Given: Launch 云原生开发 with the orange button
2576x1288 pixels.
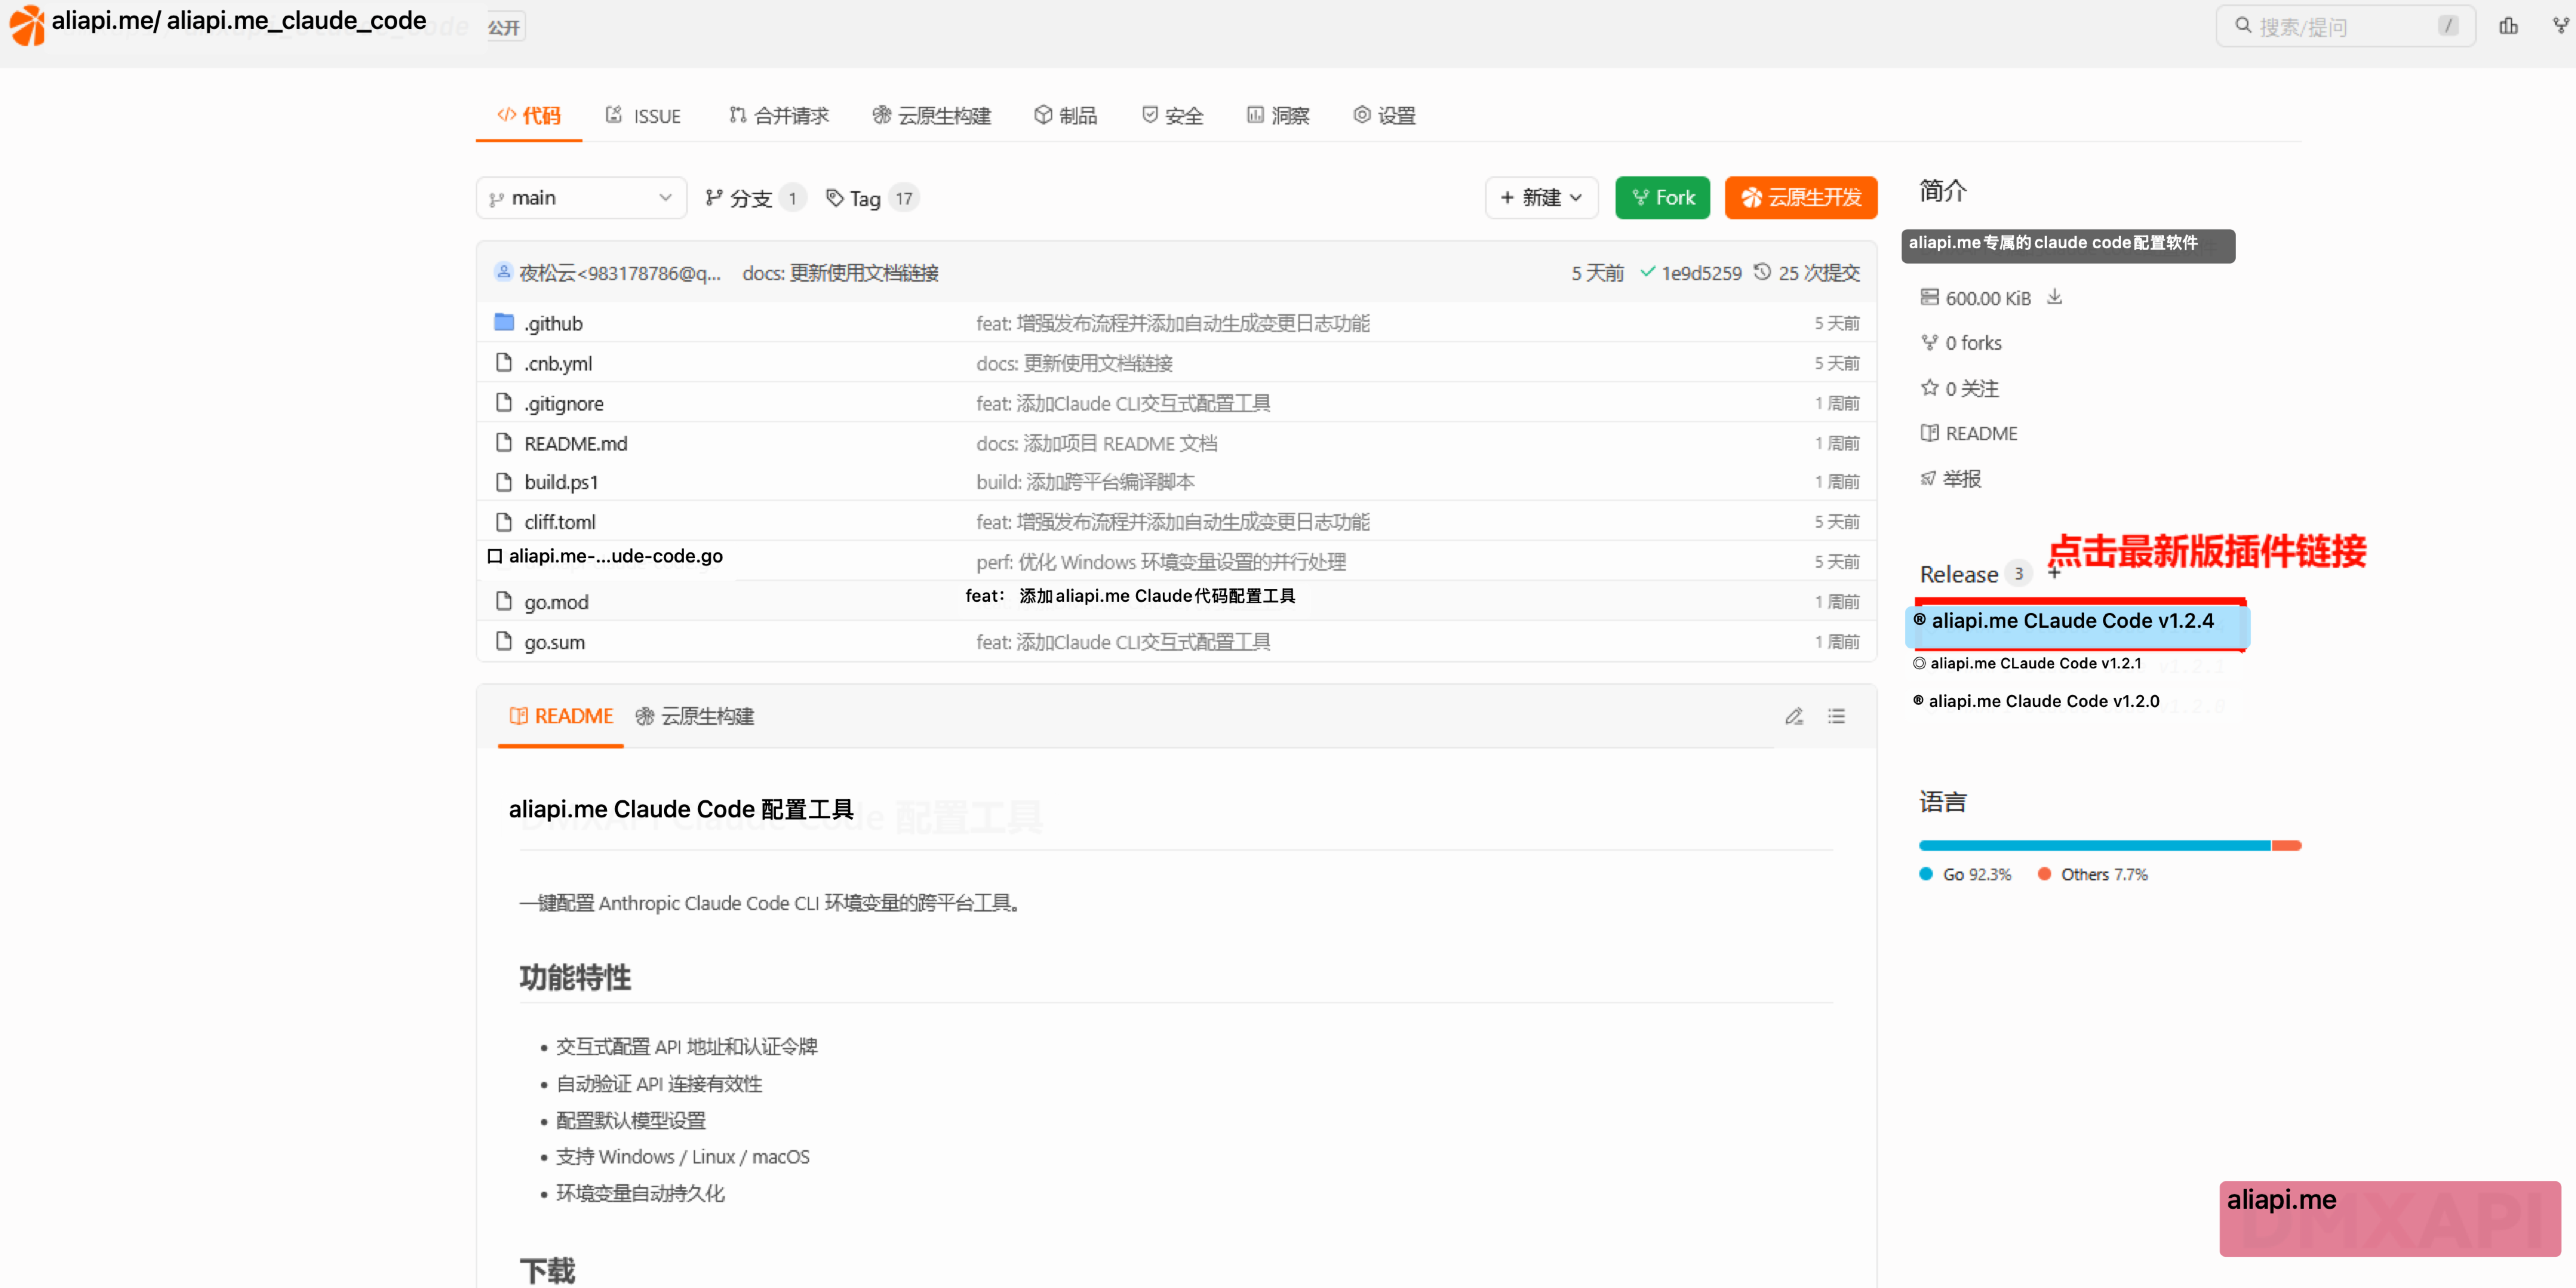Looking at the screenshot, I should (x=1800, y=198).
